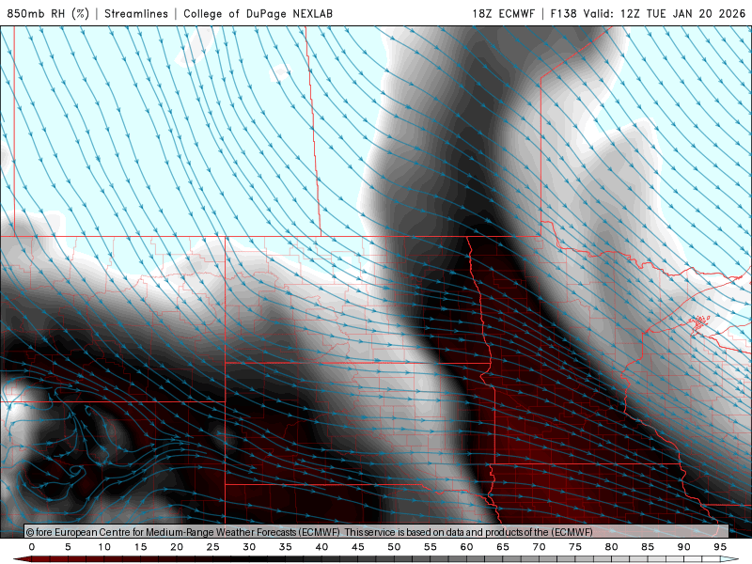Select the "55" label on the RH scale
The image size is (752, 564).
pyautogui.click(x=431, y=547)
